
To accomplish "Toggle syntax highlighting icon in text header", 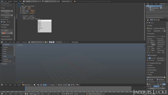I will point(54,42).
